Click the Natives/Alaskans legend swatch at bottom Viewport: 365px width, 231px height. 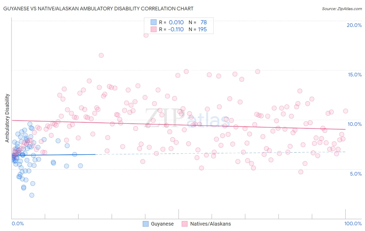click(x=185, y=224)
